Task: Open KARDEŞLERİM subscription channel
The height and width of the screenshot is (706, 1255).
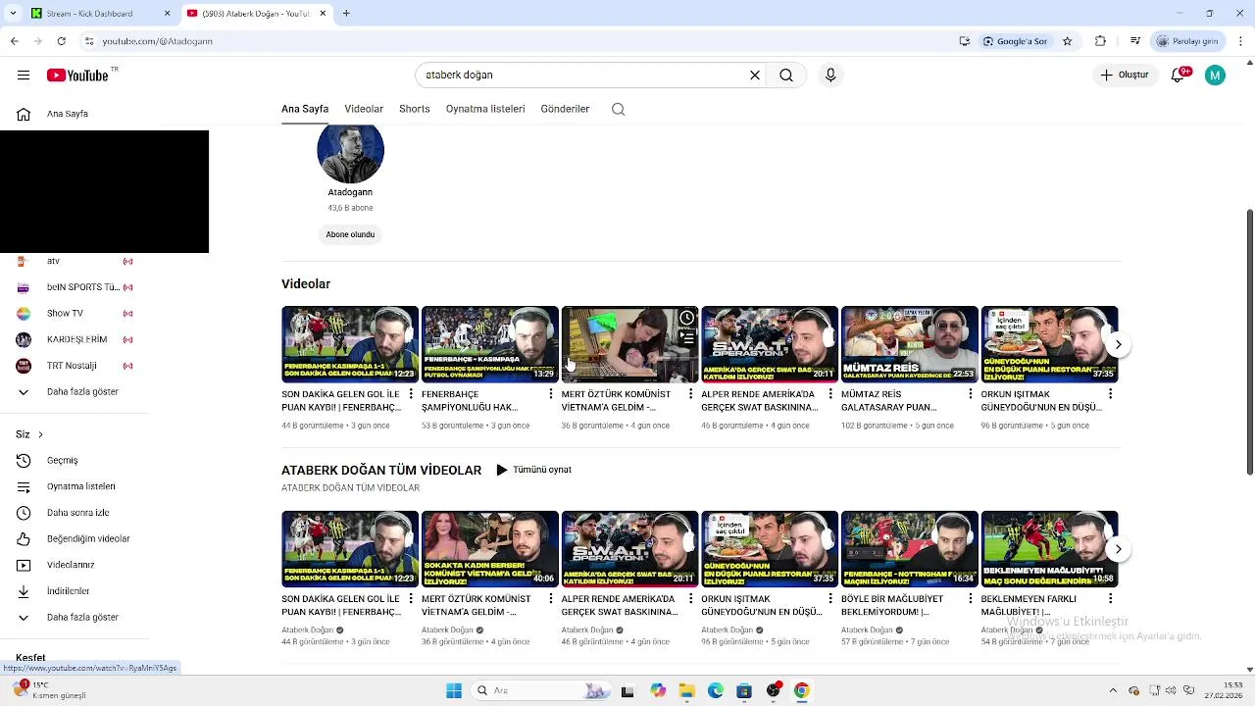Action: (x=76, y=339)
